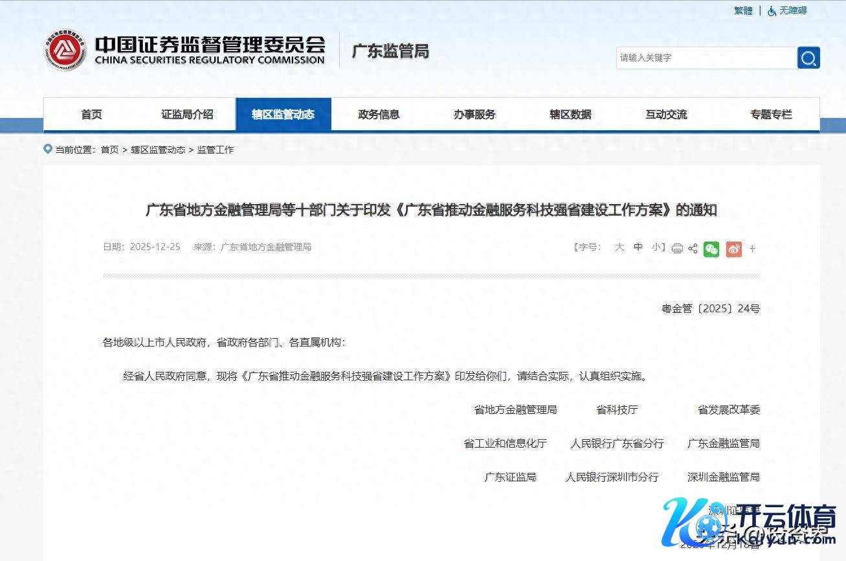Click the printer icon
This screenshot has height=561, width=846.
pos(677,248)
